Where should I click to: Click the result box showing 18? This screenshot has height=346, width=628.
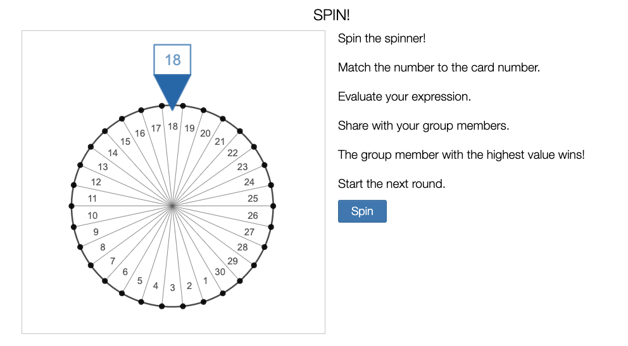click(172, 59)
